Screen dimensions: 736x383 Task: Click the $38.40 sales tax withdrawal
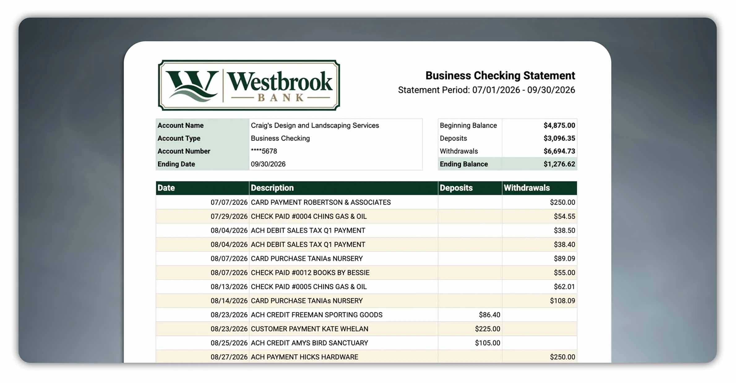point(564,245)
